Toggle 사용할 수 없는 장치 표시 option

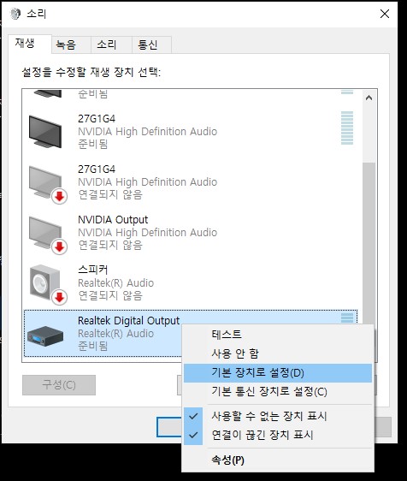click(x=278, y=416)
